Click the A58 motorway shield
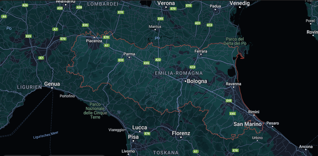318x156 pixels. pos(79,7)
